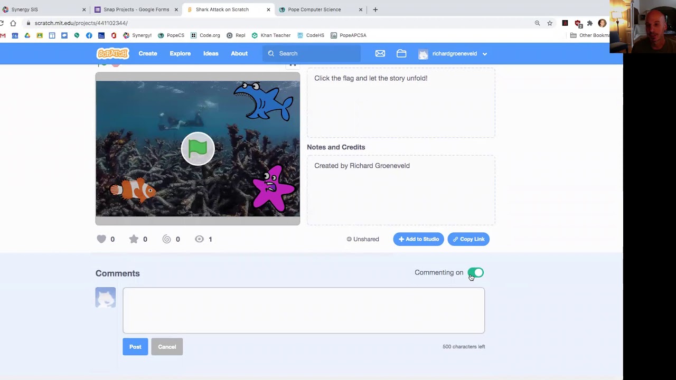Turn off the Commenting on switch

pos(475,273)
